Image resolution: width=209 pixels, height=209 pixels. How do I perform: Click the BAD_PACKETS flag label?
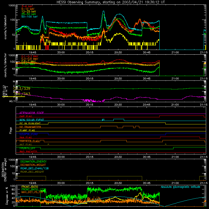28,152
